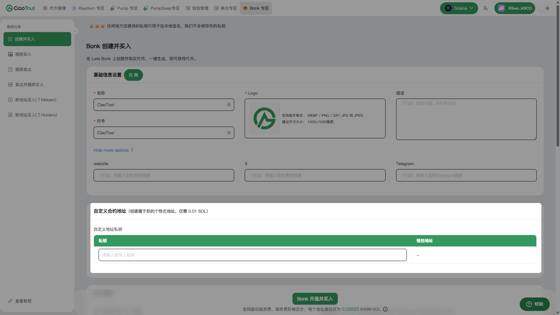Click the Bonk tab orange icon
Image resolution: width=560 pixels, height=315 pixels.
(245, 8)
